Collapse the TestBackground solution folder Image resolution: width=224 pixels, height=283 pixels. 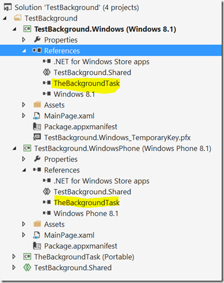[x=5, y=18]
